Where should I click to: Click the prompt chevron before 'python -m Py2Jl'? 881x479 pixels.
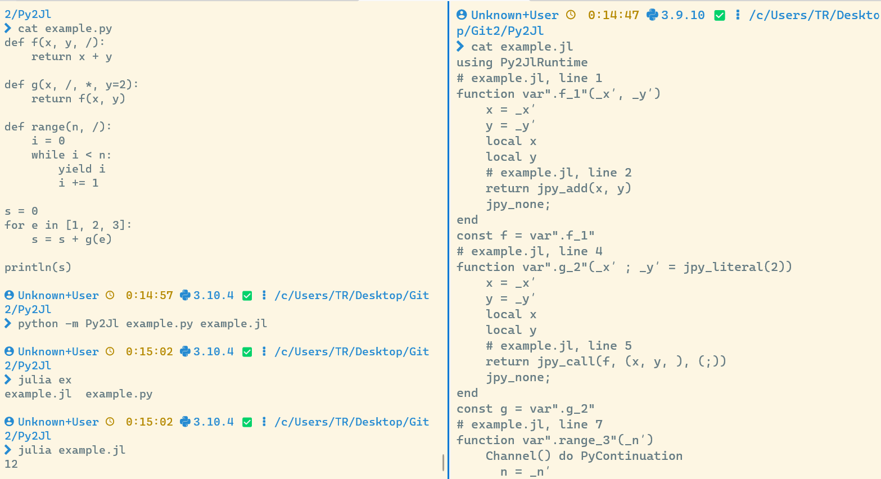pyautogui.click(x=8, y=323)
